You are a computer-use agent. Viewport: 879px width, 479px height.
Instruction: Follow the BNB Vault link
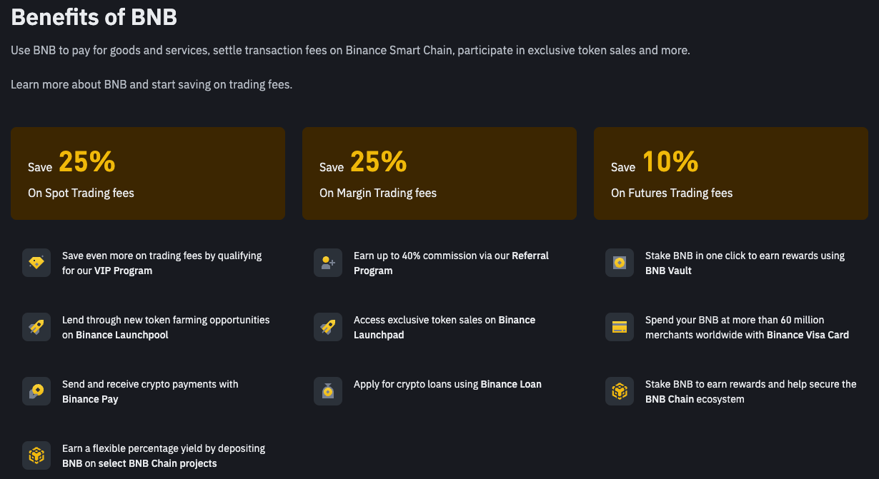pyautogui.click(x=668, y=271)
